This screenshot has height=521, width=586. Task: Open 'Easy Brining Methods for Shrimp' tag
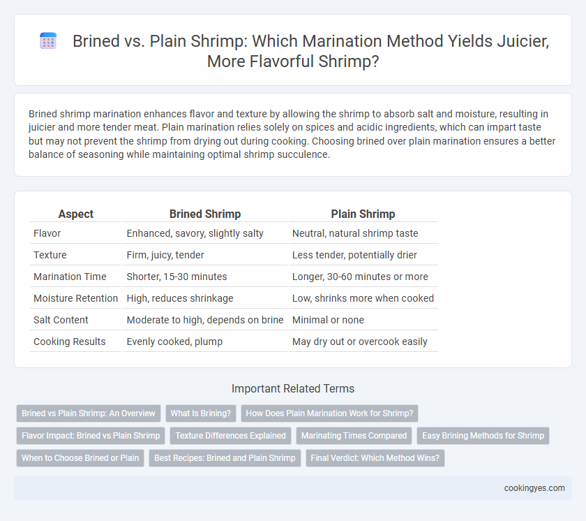[483, 436]
